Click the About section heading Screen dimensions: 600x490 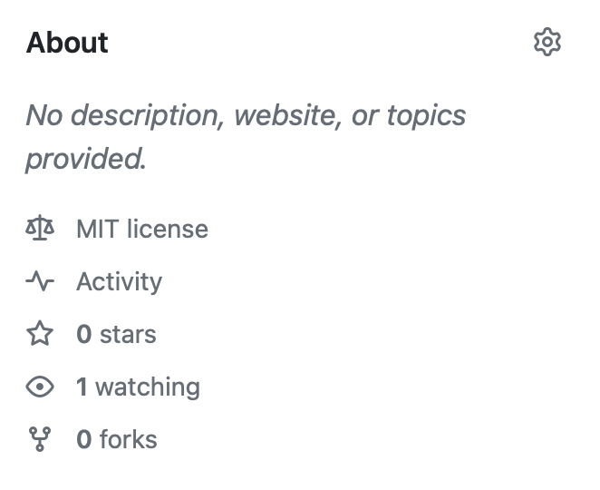point(67,42)
